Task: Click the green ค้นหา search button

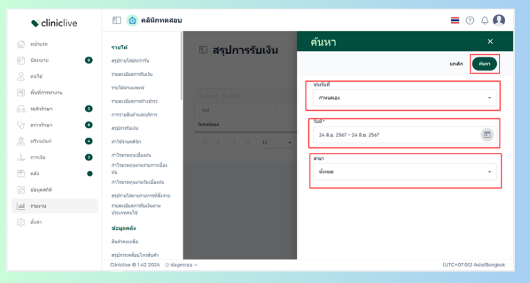Action: [484, 64]
